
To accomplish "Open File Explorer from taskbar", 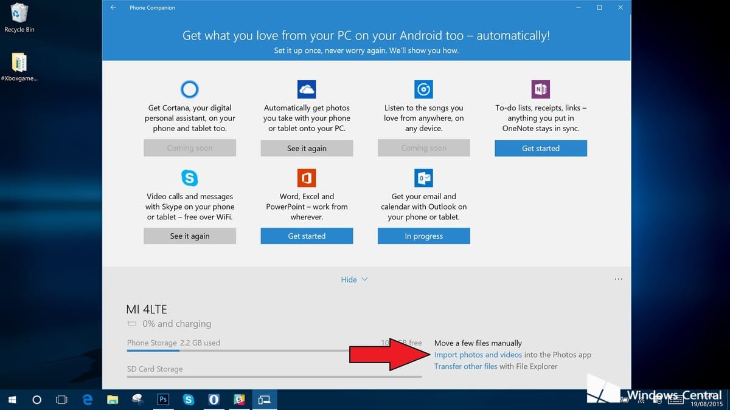I will 113,400.
